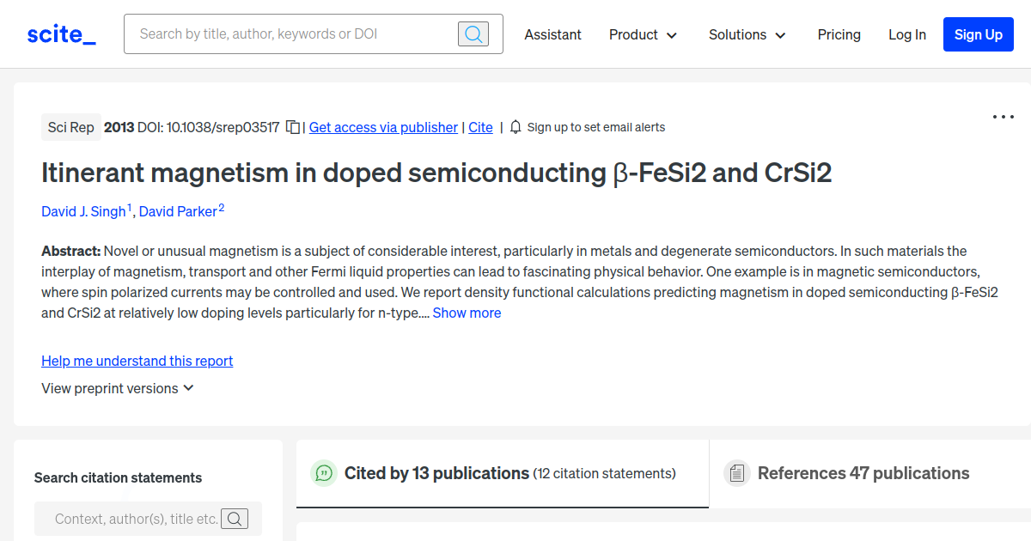Open the Get access via publisher link
The width and height of the screenshot is (1031, 541).
(x=383, y=127)
